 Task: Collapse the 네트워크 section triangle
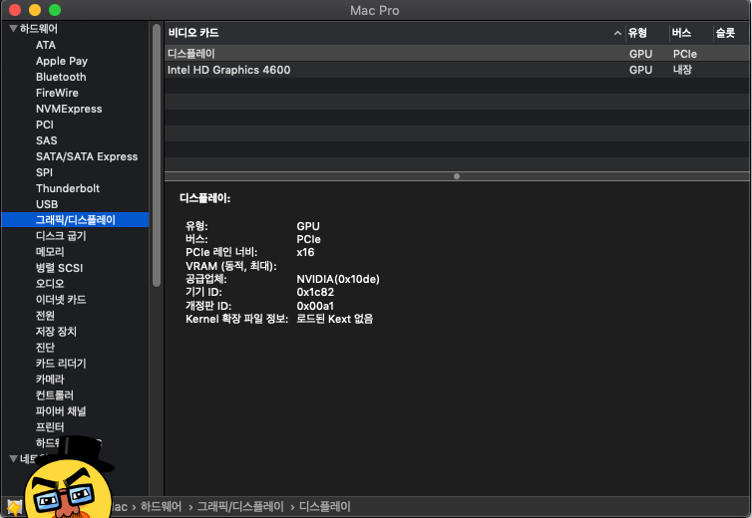pyautogui.click(x=13, y=459)
